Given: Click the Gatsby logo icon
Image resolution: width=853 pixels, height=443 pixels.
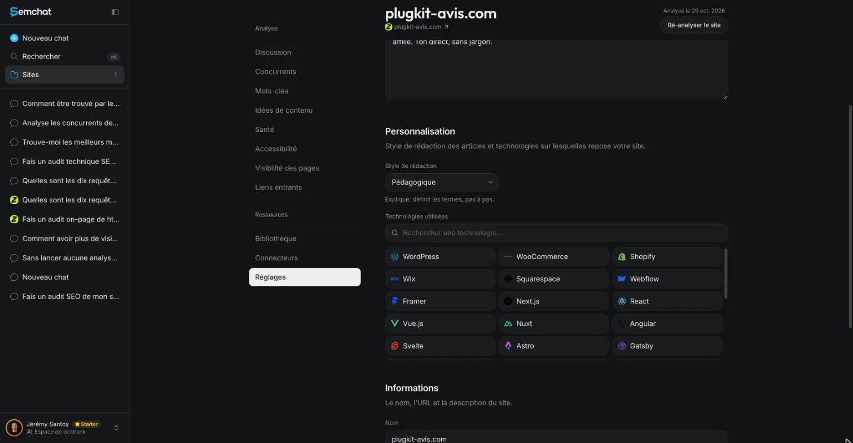Looking at the screenshot, I should pos(622,346).
